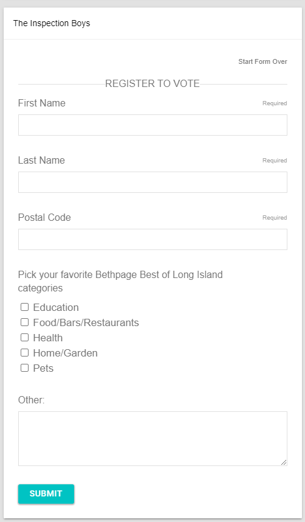Select the Last Name text box
Screen dimensions: 305x522
pos(152,182)
